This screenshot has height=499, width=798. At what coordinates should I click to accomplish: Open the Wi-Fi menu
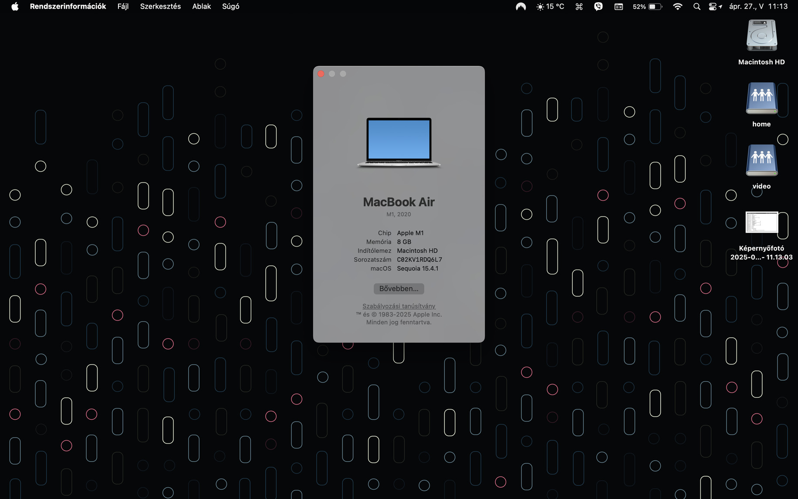(x=678, y=7)
